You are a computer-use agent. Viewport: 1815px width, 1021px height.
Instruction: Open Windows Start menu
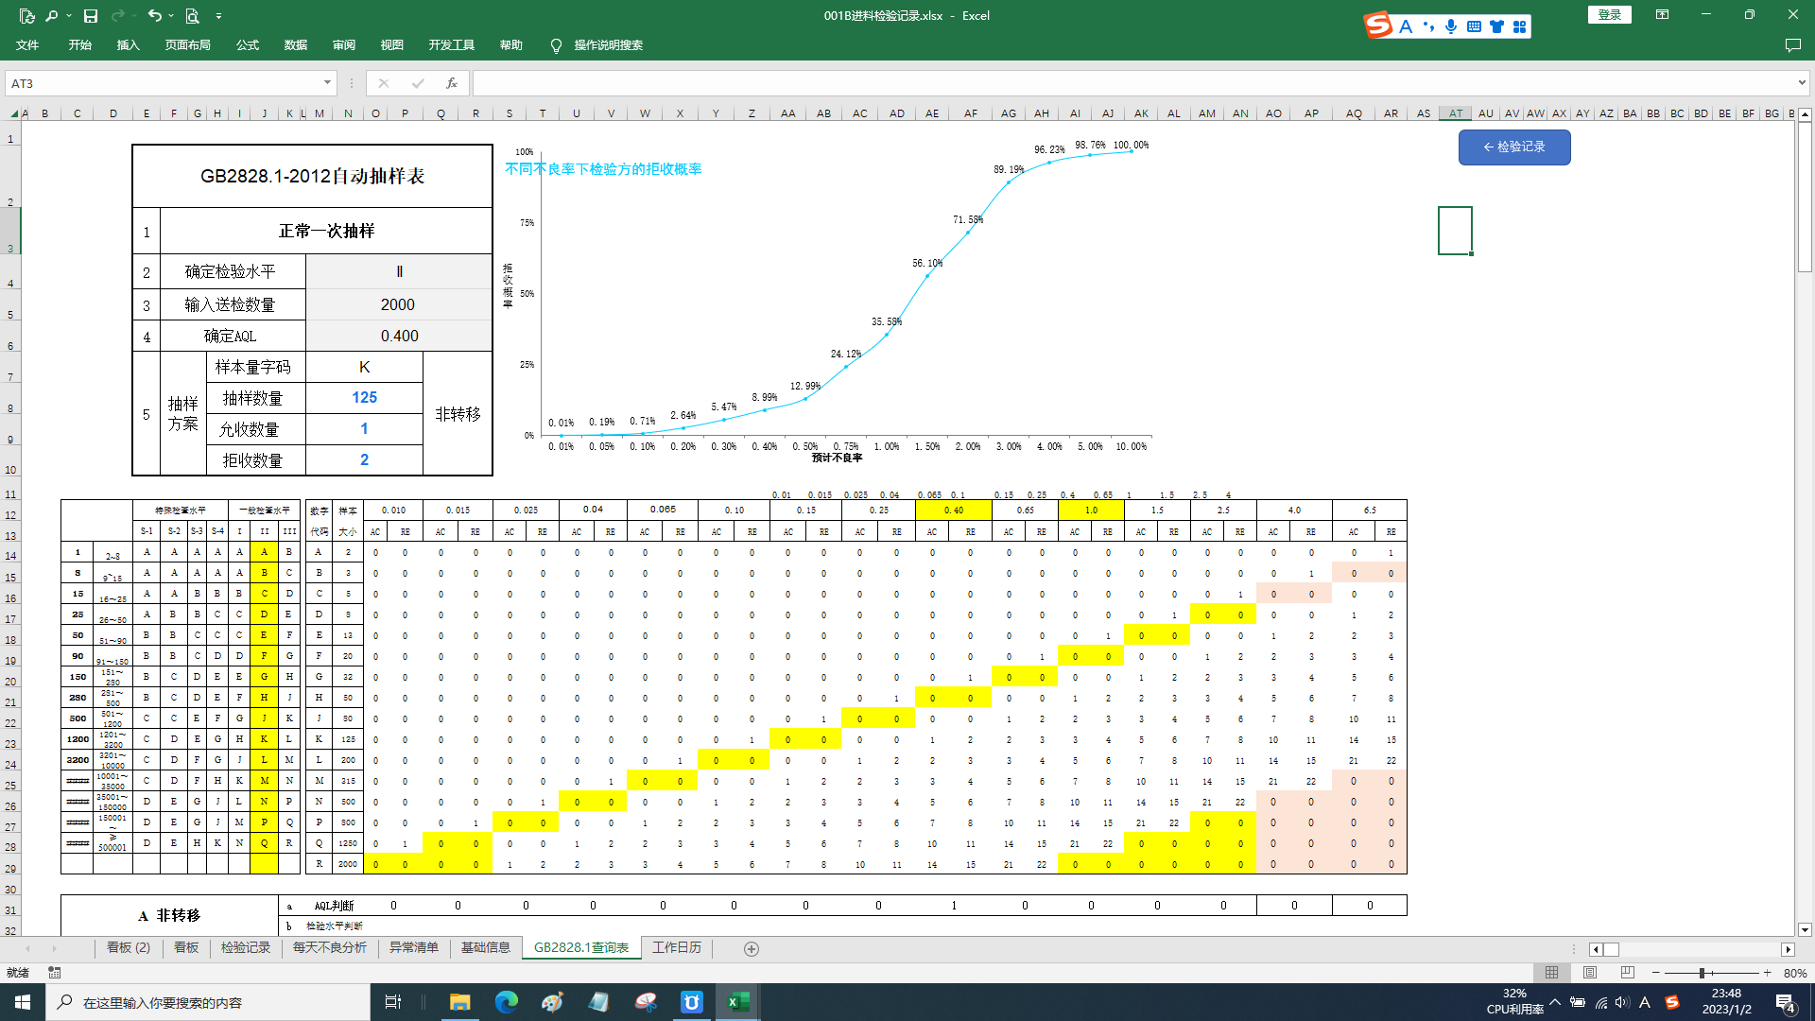[23, 1002]
